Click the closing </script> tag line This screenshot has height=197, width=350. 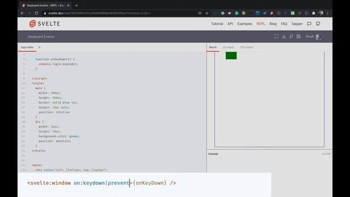(39, 79)
